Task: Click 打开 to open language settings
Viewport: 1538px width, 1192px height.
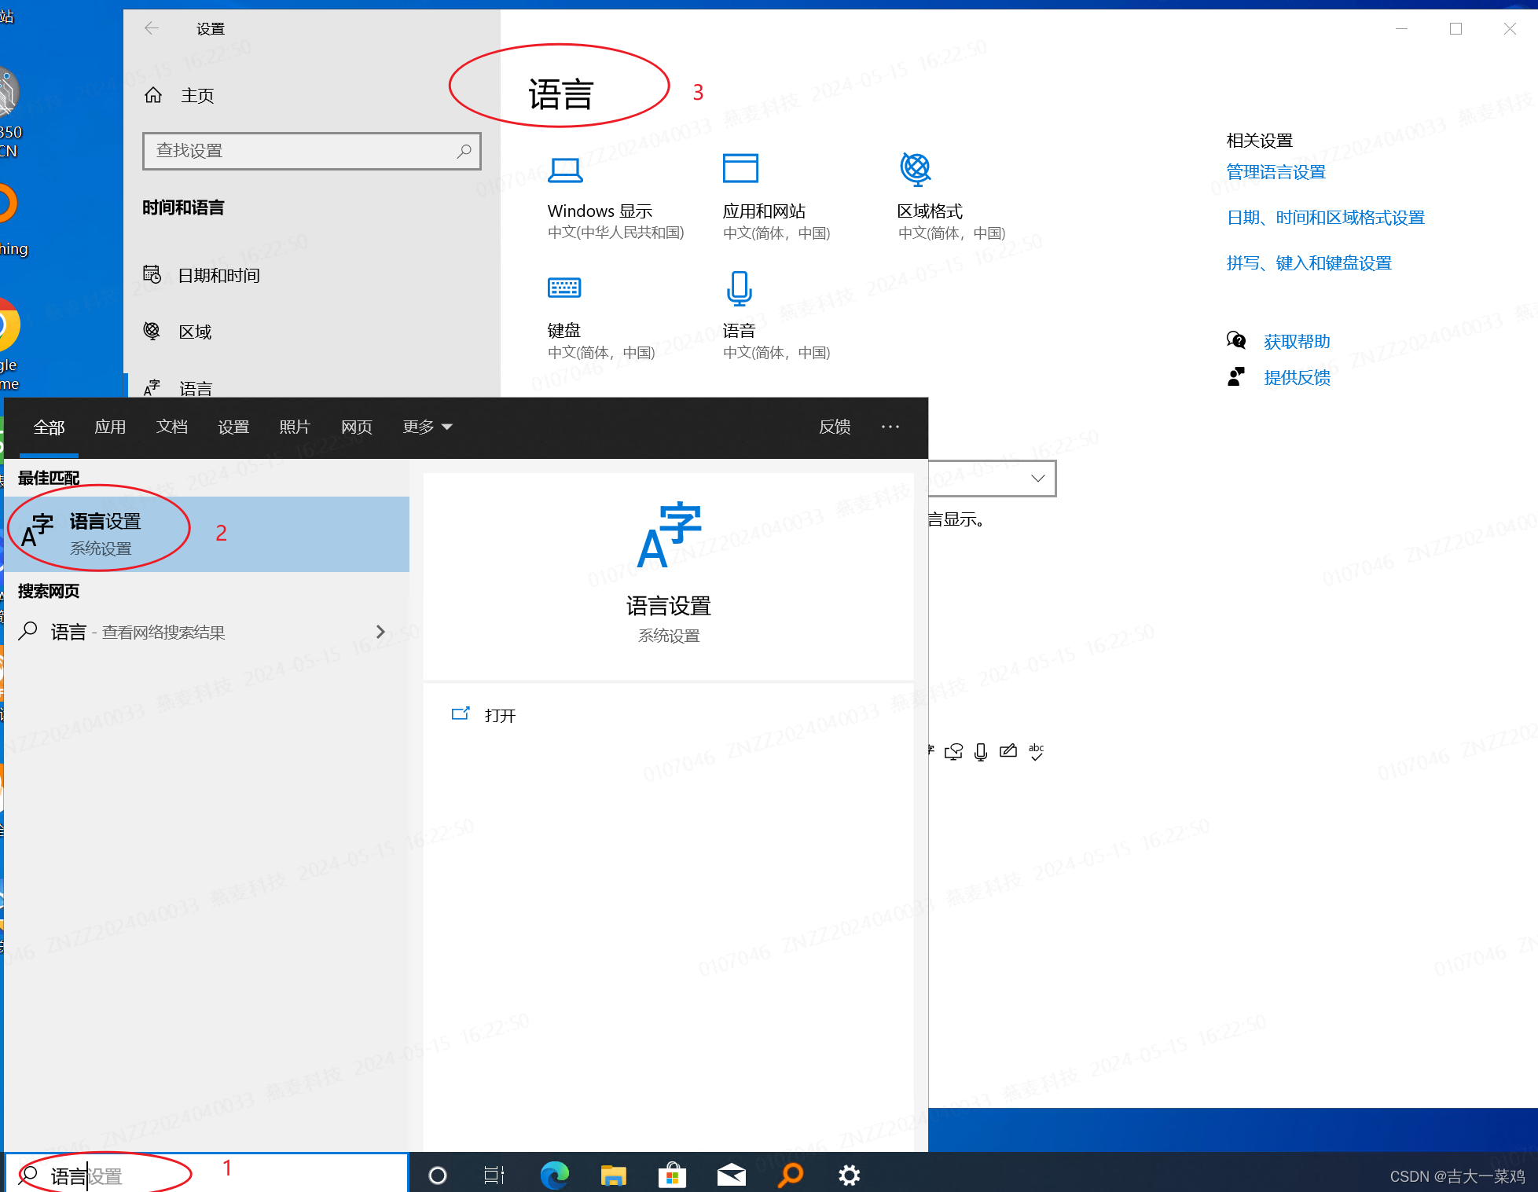Action: (500, 715)
